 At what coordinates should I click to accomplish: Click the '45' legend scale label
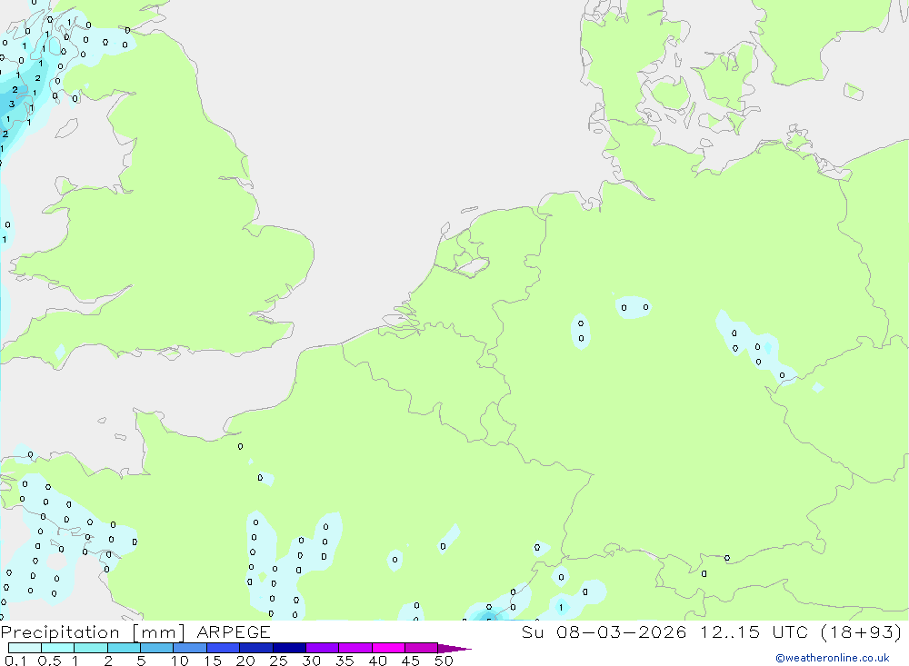tap(411, 661)
